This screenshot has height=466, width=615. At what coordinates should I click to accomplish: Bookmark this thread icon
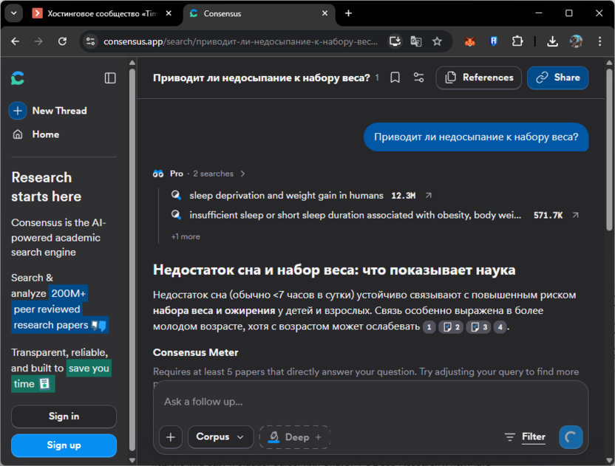[x=395, y=78]
